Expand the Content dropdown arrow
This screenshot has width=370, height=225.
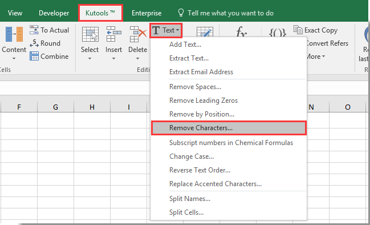pyautogui.click(x=14, y=59)
